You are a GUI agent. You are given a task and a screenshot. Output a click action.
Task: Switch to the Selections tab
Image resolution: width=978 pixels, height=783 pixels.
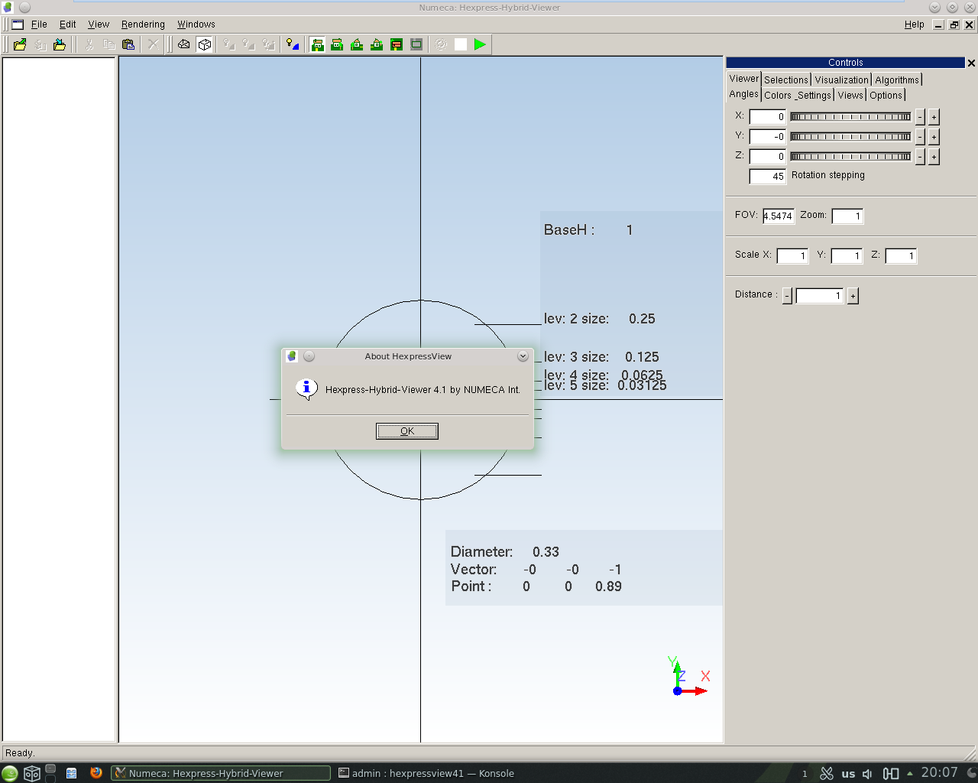point(786,80)
